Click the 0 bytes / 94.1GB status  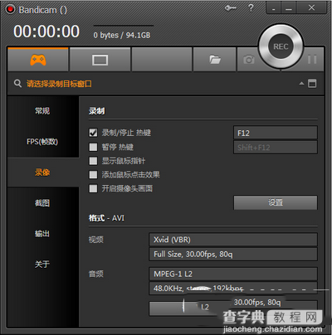click(x=122, y=35)
